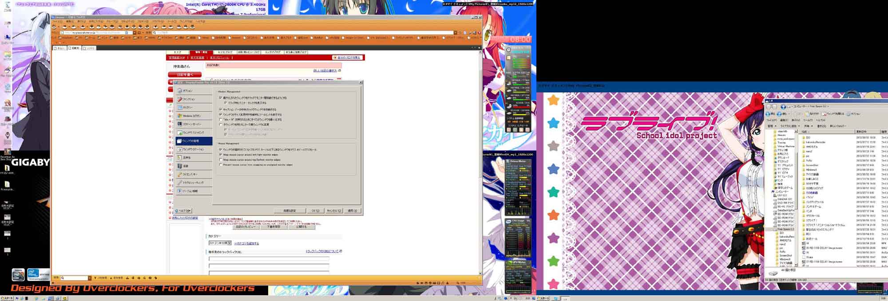888x301 pixels.
Task: Toggle the caption bar middle-click checkbox
Action: 221,109
